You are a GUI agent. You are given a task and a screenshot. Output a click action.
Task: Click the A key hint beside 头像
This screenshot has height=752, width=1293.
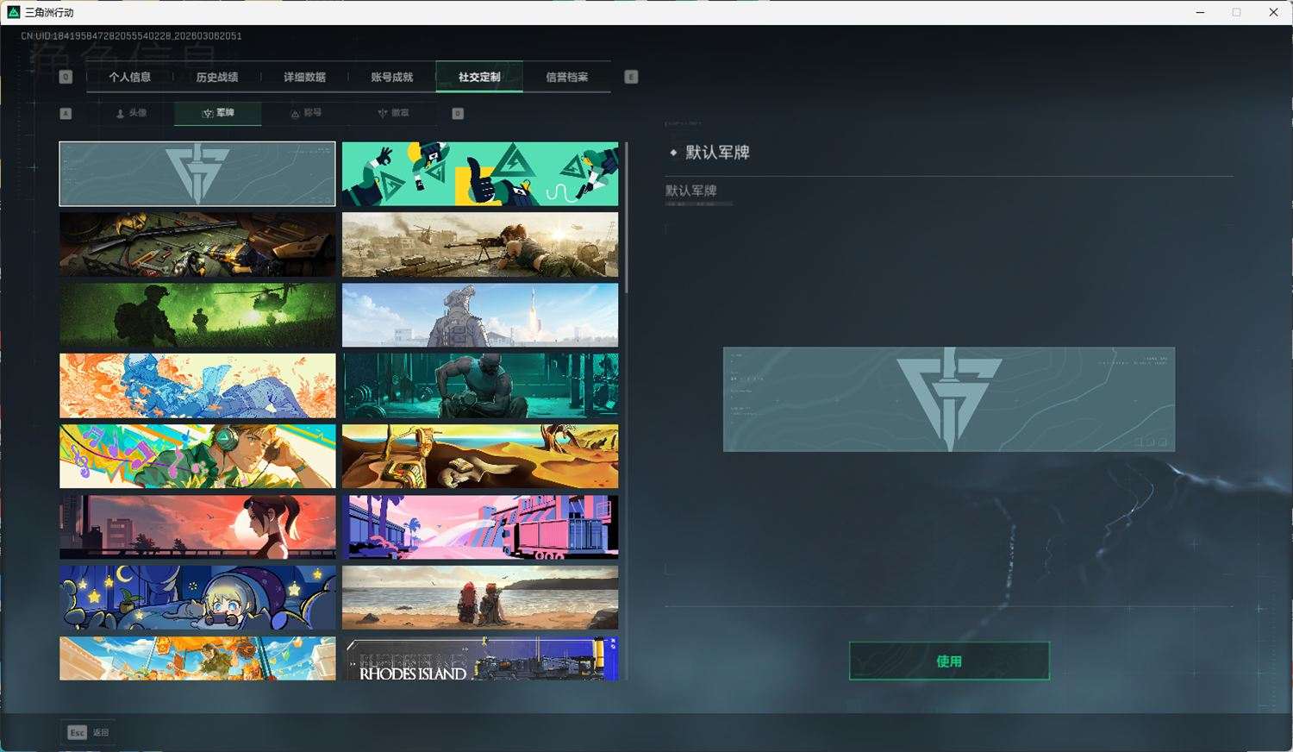(66, 113)
